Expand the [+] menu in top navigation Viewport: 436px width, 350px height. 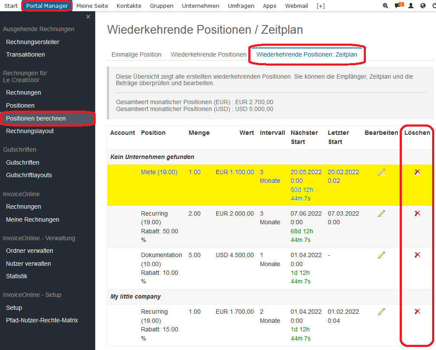point(321,6)
